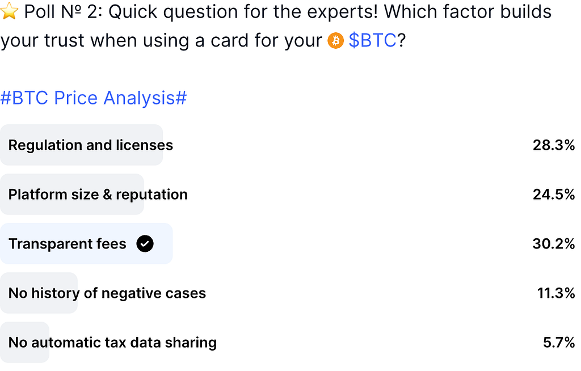The width and height of the screenshot is (581, 371).
Task: Click the word reputation in second option
Action: point(151,195)
